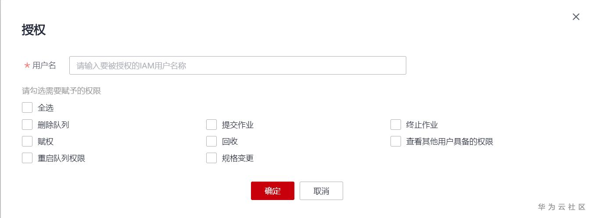Click the 删除队列 label text

point(54,125)
